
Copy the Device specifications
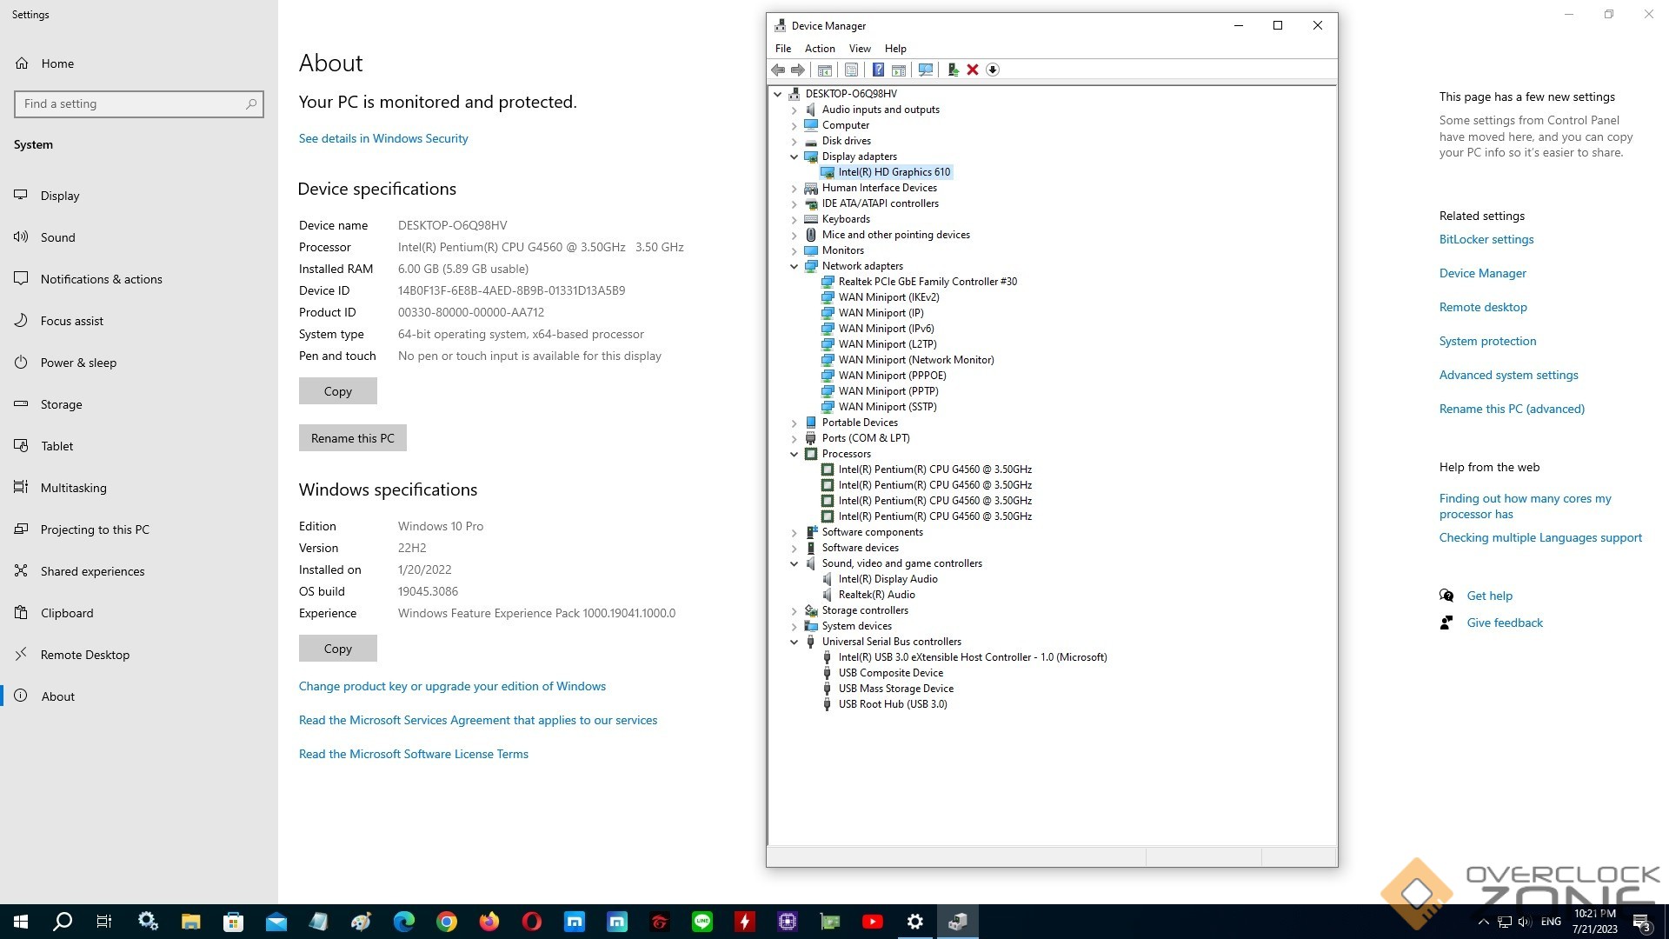click(338, 391)
